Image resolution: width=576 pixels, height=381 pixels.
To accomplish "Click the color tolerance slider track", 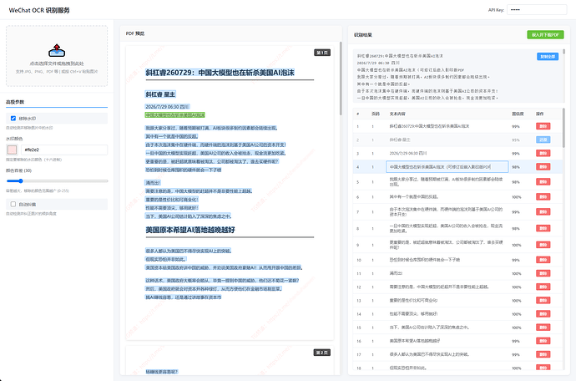I will [x=57, y=181].
